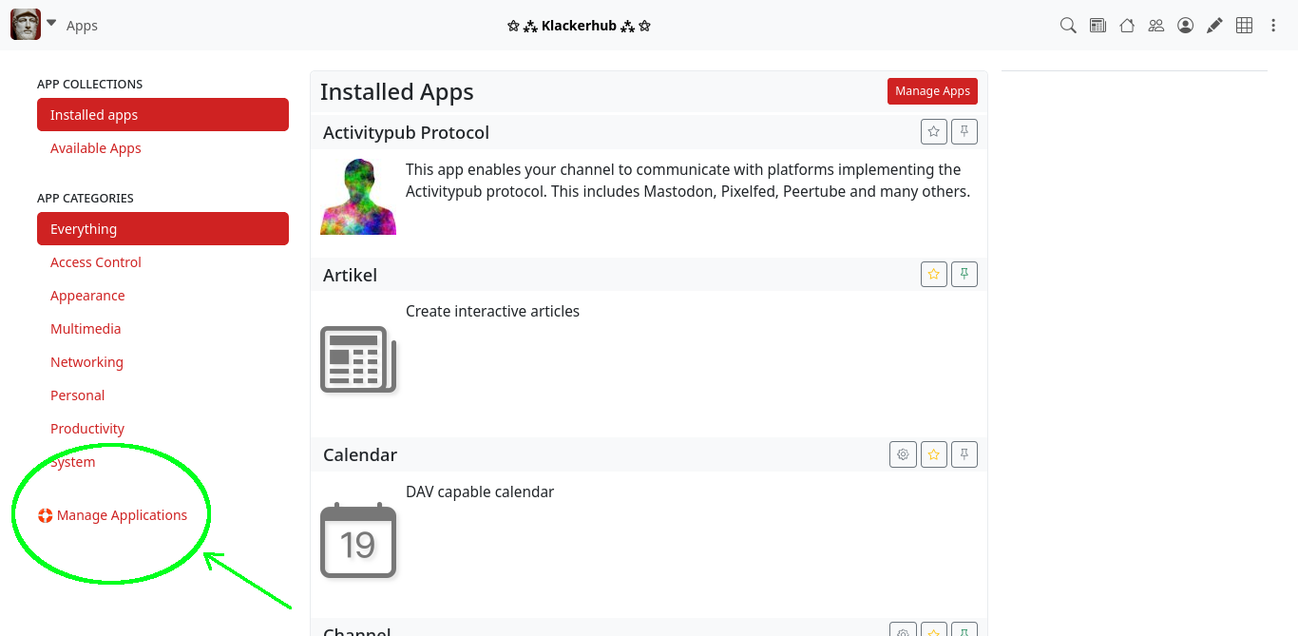The width and height of the screenshot is (1298, 636).
Task: Open the search magnifier in navbar
Action: pyautogui.click(x=1068, y=26)
